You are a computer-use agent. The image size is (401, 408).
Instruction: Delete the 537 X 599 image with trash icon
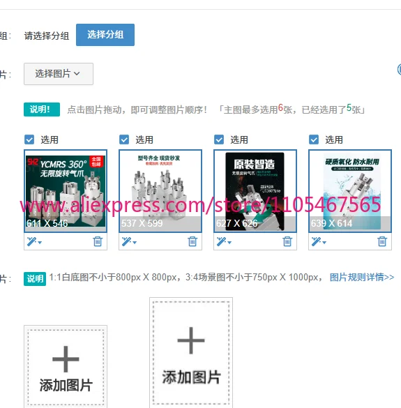[192, 241]
